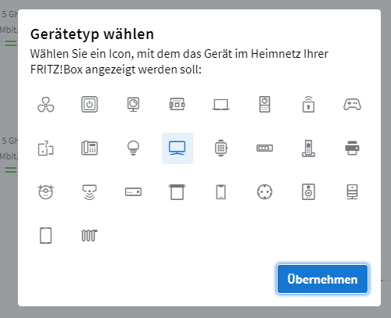Pick the game controller icon
Viewport: 391px width, 318px height.
coord(352,105)
